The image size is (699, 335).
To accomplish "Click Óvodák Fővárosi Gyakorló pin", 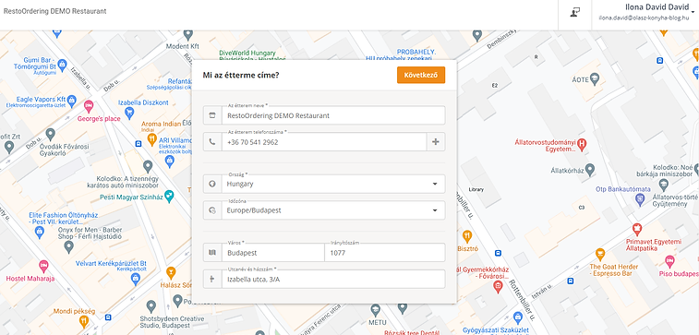I will [x=51, y=134].
